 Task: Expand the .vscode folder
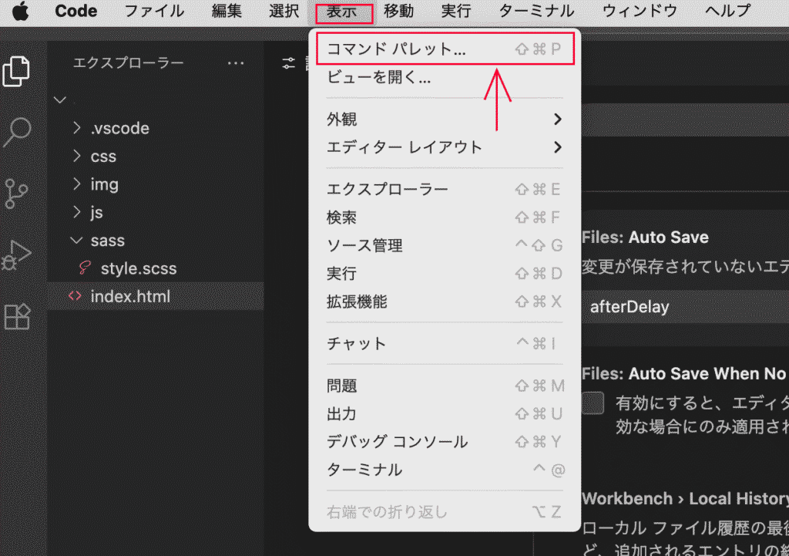pyautogui.click(x=119, y=128)
